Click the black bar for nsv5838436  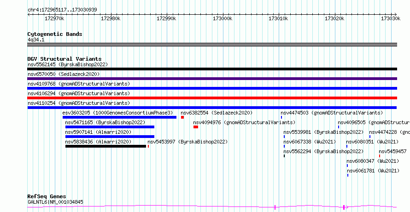coord(105,146)
